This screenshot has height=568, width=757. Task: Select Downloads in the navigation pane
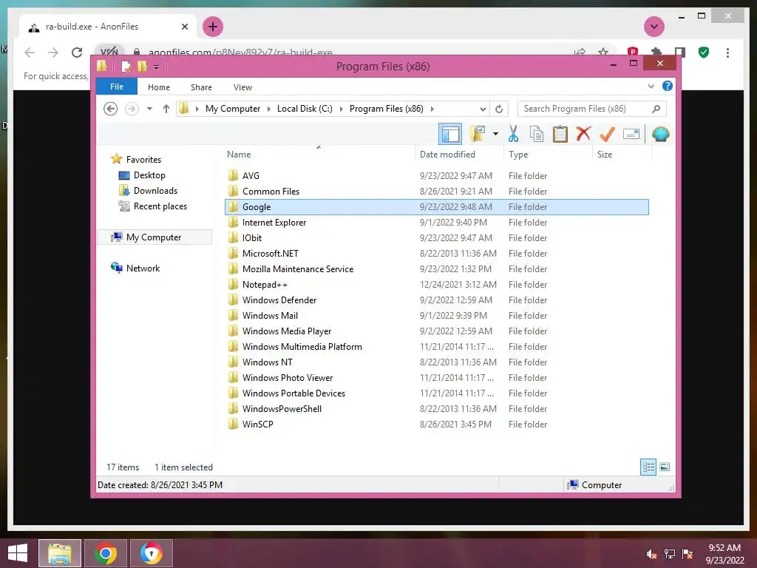pos(155,191)
